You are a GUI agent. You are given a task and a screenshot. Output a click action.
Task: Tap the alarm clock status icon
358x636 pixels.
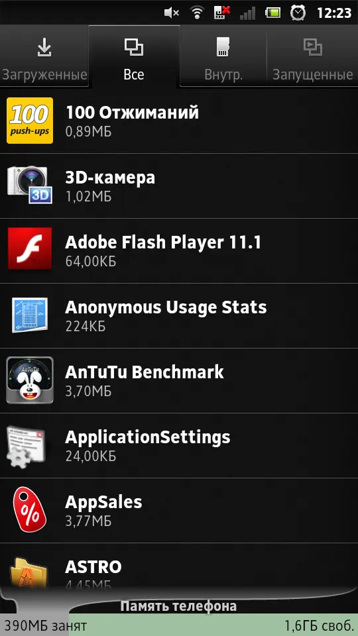pyautogui.click(x=298, y=13)
